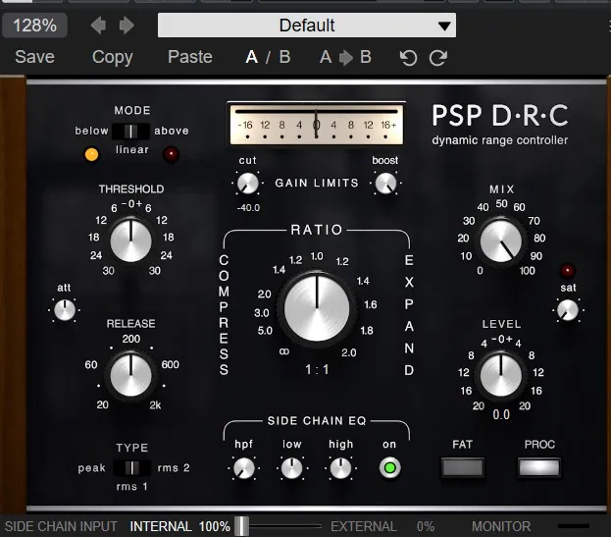Click the side chain high knob

(x=340, y=468)
